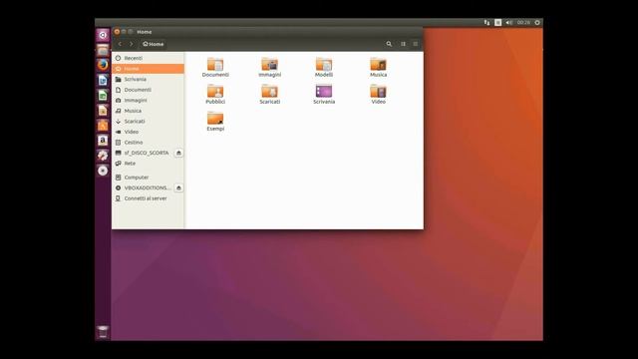Select Recenti in the sidebar
The width and height of the screenshot is (638, 359).
coord(149,58)
